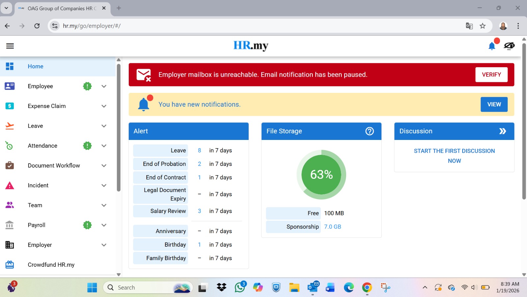Open the OAG company logo profile

(x=509, y=46)
